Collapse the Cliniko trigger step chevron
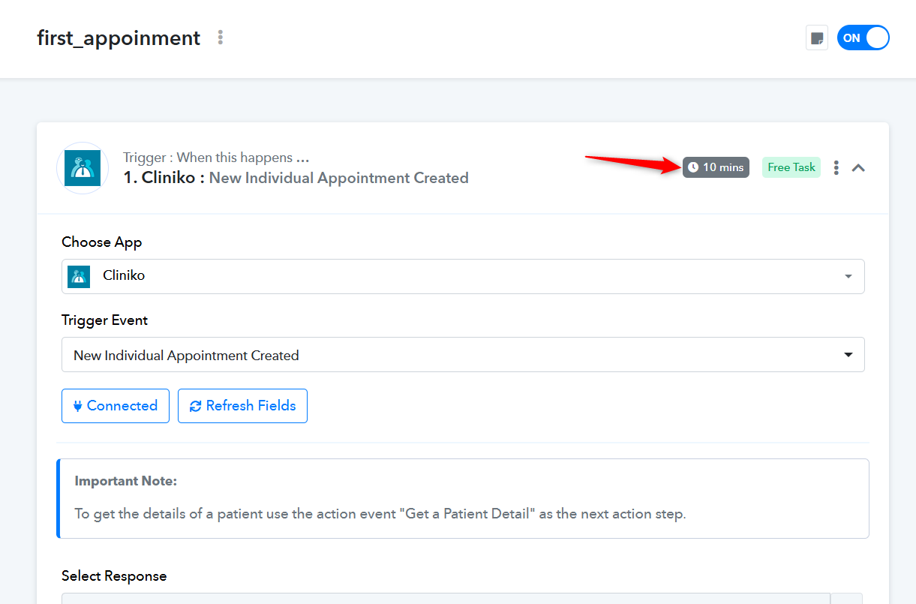 pyautogui.click(x=859, y=168)
